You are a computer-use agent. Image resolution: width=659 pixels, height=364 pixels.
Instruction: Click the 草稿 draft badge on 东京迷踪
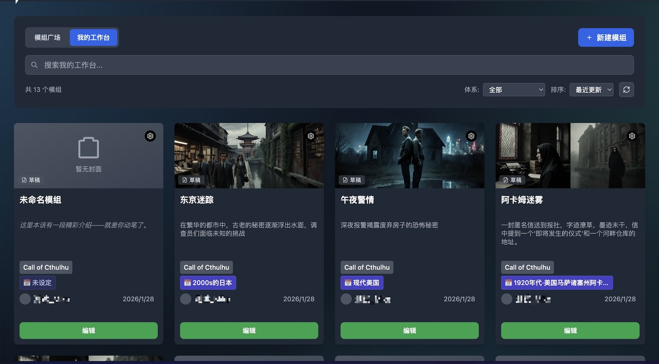pyautogui.click(x=191, y=180)
